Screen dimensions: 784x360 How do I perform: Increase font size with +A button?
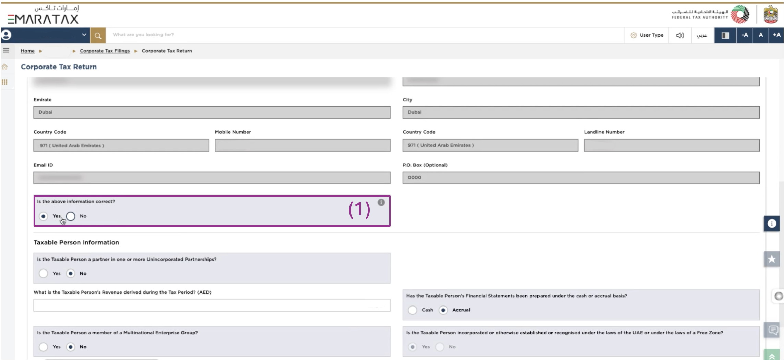click(x=776, y=35)
